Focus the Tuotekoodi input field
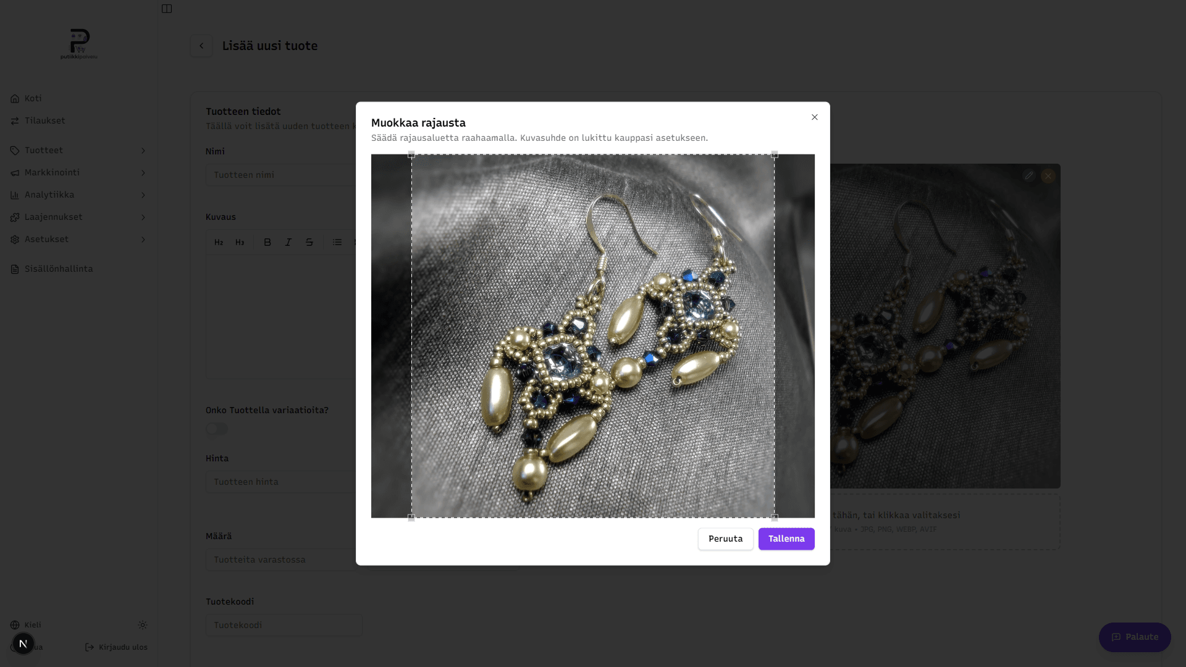This screenshot has width=1186, height=667. [284, 626]
